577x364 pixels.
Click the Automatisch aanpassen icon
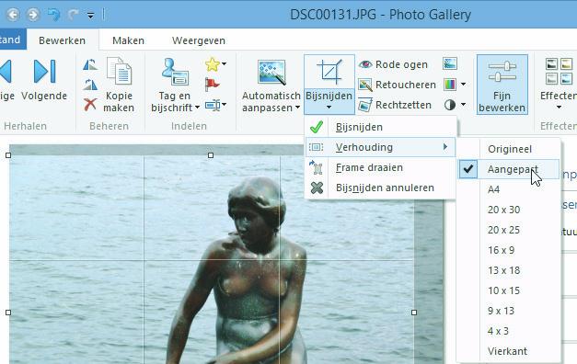pyautogui.click(x=271, y=72)
